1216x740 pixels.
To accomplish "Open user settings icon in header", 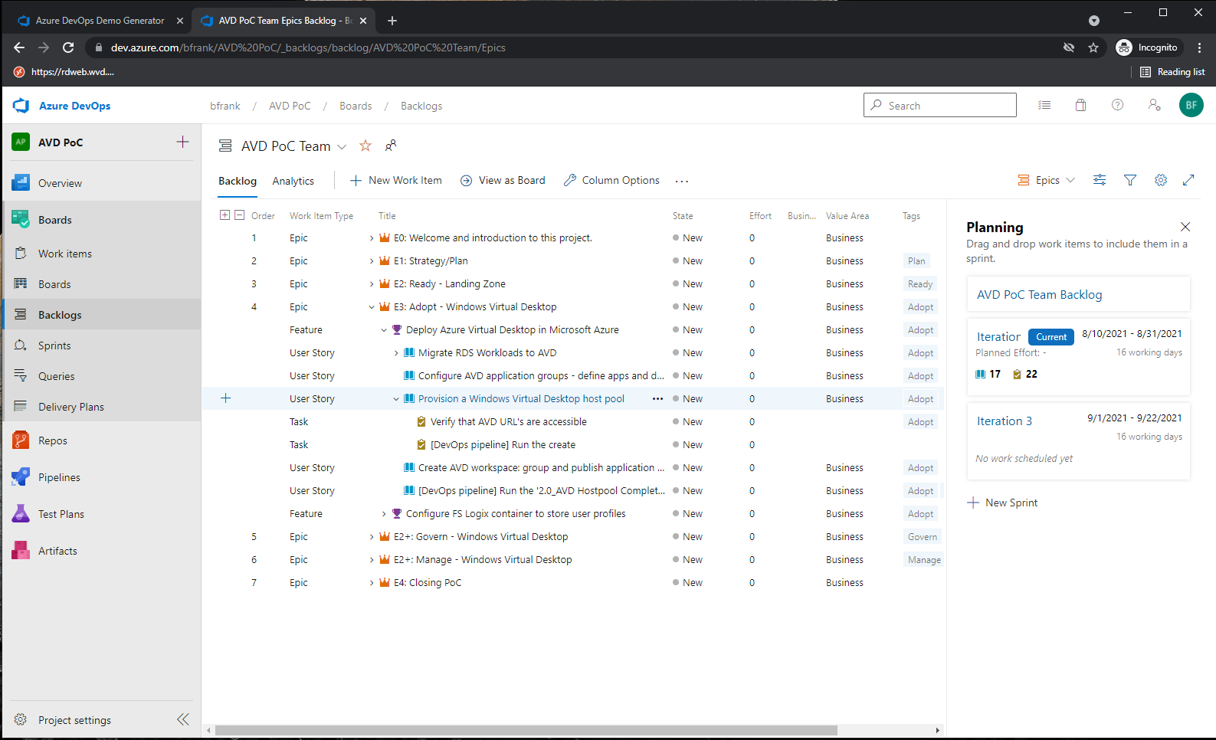I will click(x=1154, y=105).
